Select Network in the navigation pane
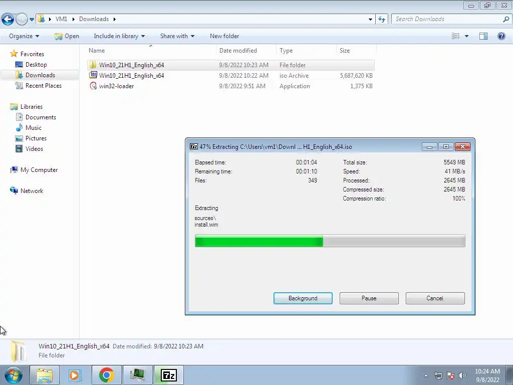The width and height of the screenshot is (513, 385). pyautogui.click(x=32, y=190)
